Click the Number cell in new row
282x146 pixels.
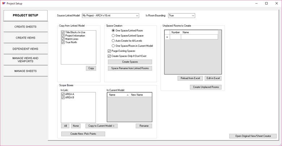[x=175, y=37]
